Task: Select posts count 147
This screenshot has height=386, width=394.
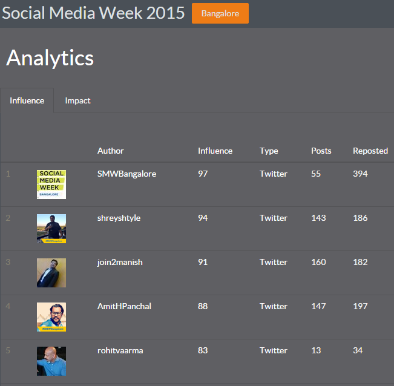Action: click(x=318, y=306)
